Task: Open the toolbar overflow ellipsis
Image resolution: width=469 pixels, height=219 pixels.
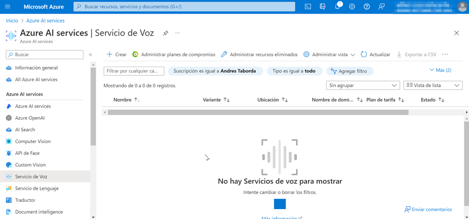Action: coord(445,55)
